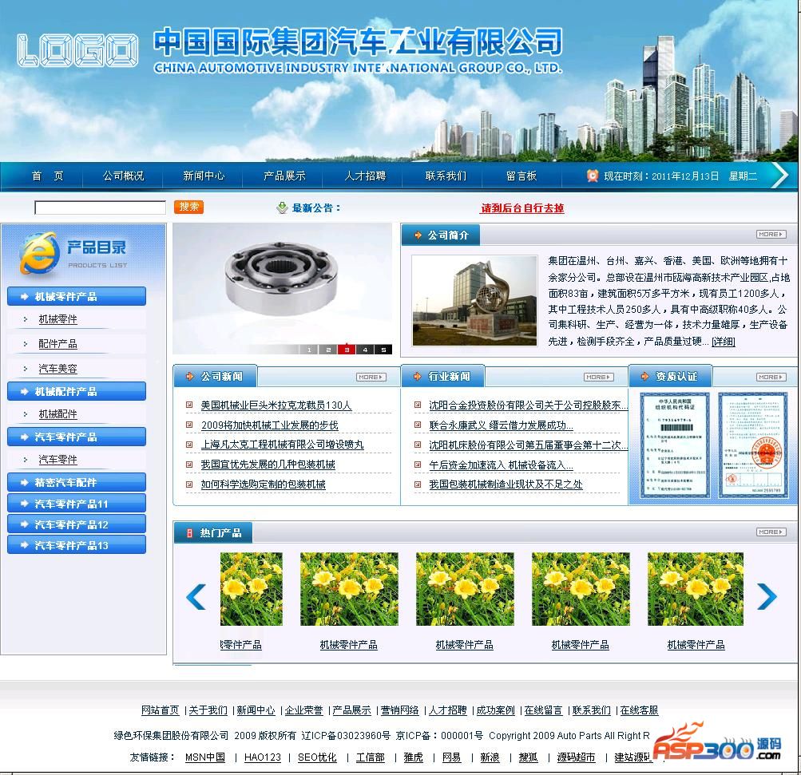801x775 pixels.
Task: Expand the 汽车零件产品12 category
Action: click(77, 524)
